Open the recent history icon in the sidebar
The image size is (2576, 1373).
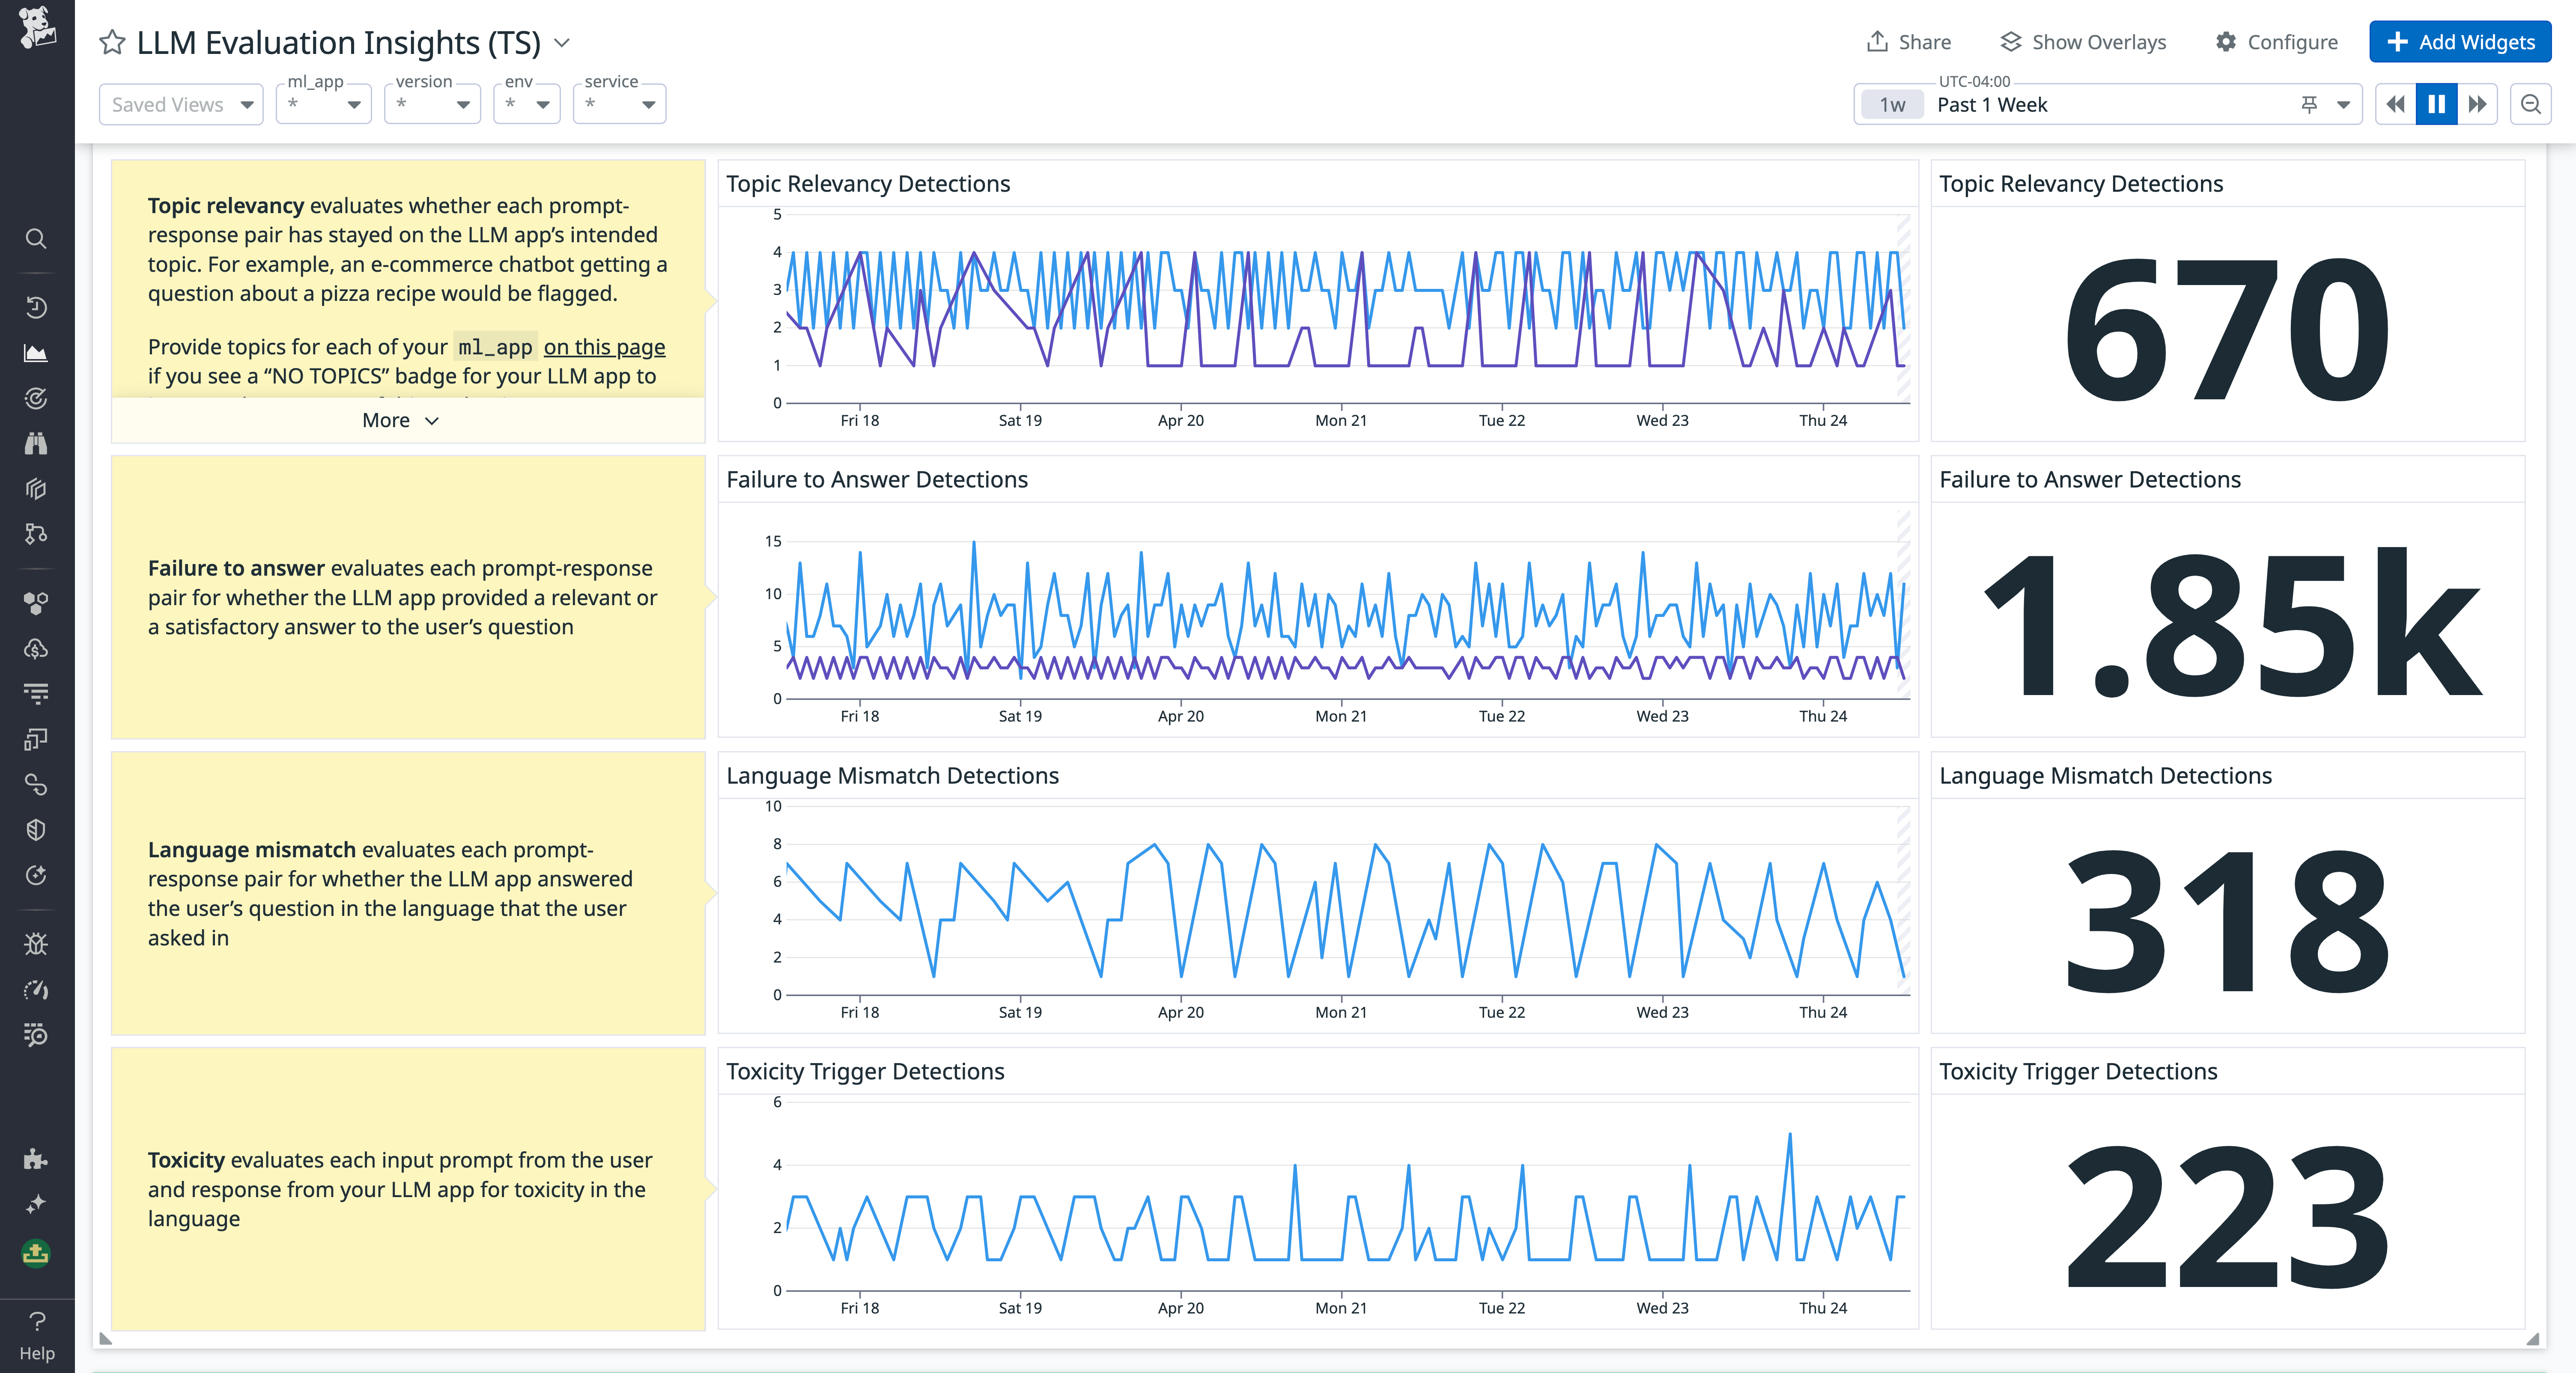[36, 307]
